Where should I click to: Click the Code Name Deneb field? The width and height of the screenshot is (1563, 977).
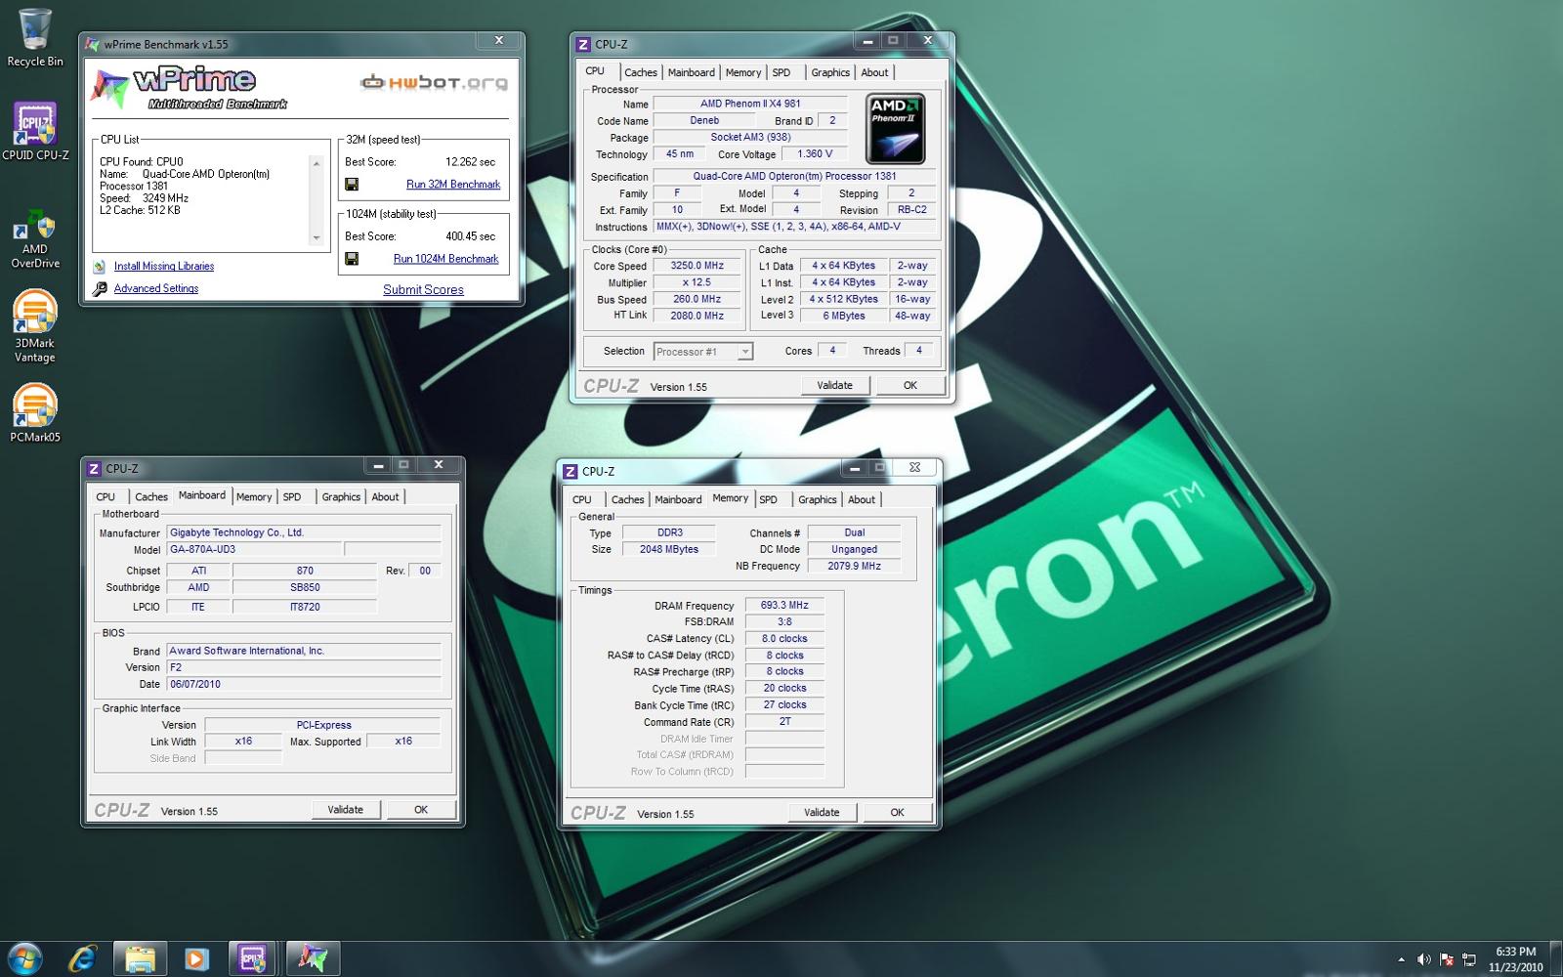[x=704, y=121]
